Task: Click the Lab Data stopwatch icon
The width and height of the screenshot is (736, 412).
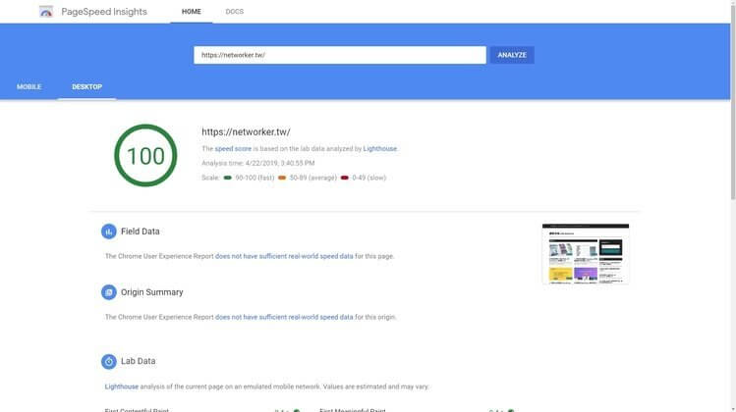Action: pyautogui.click(x=108, y=361)
